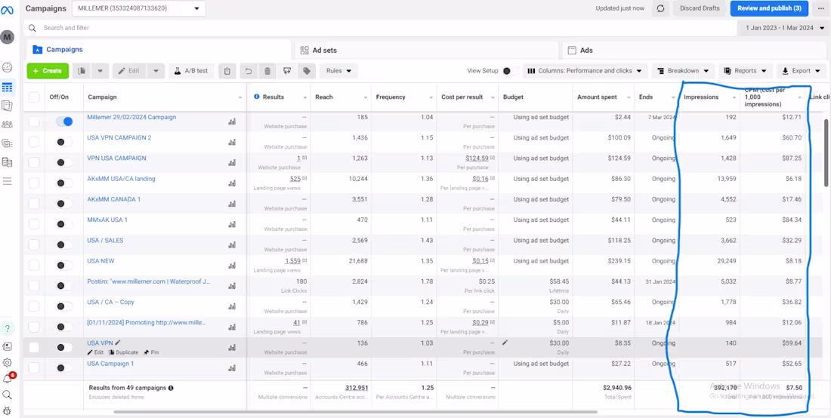Open charts icon for VPN USA CAMPAIGN

pos(232,162)
